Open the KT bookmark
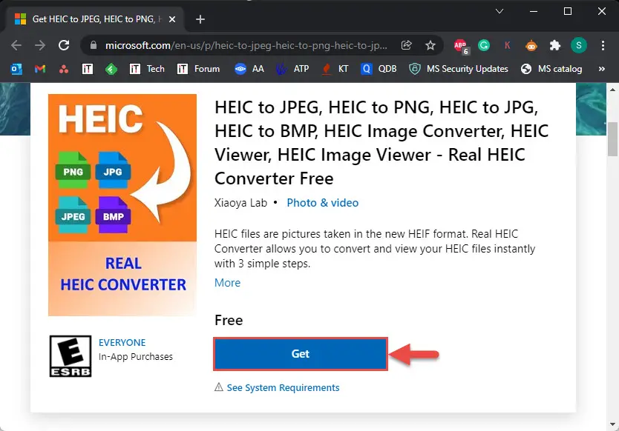 335,69
